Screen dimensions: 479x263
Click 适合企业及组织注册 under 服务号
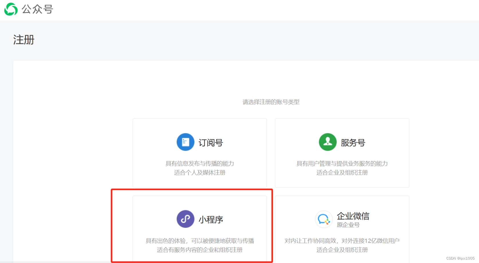click(x=342, y=172)
